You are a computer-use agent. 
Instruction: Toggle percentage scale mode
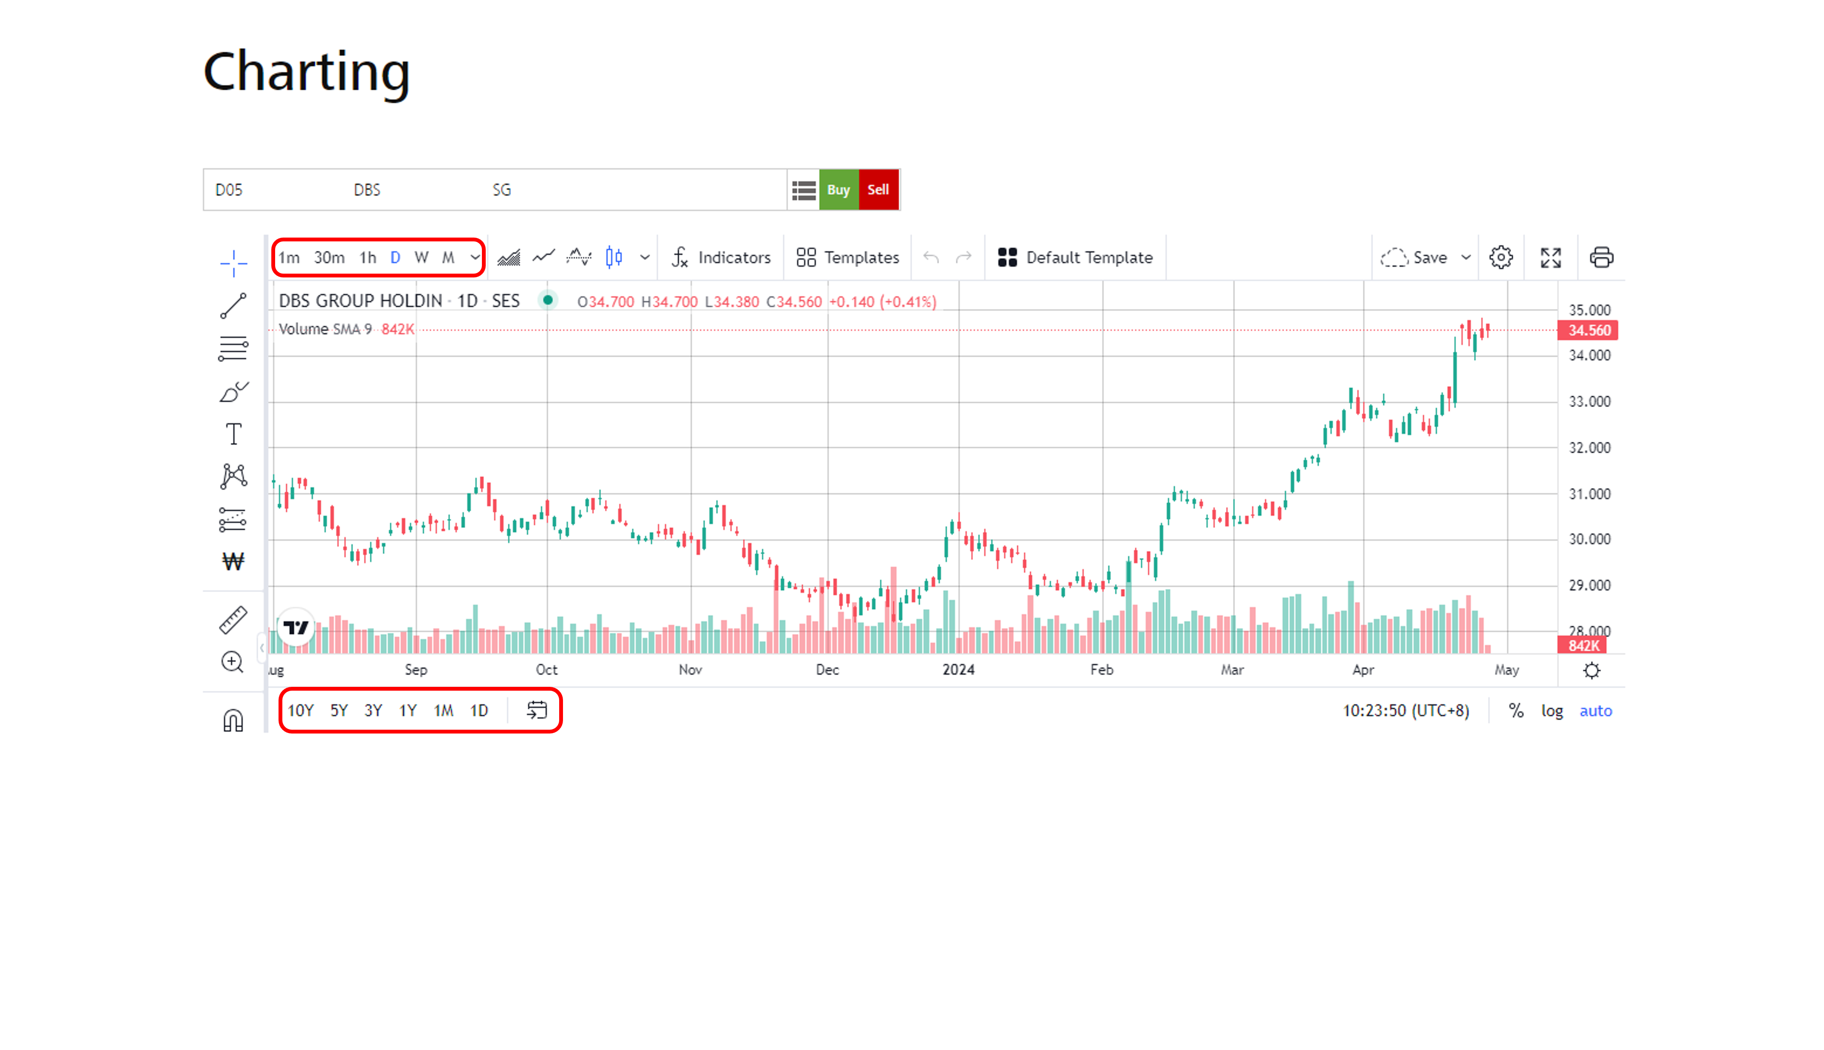tap(1516, 711)
